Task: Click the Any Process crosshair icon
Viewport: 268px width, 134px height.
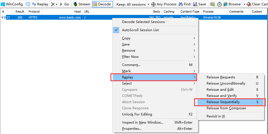Action: pyautogui.click(x=153, y=4)
